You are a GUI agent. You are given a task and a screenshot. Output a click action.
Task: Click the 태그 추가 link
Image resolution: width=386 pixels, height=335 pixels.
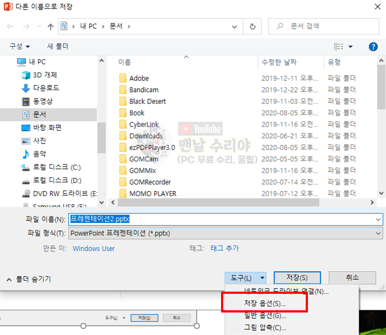point(225,248)
